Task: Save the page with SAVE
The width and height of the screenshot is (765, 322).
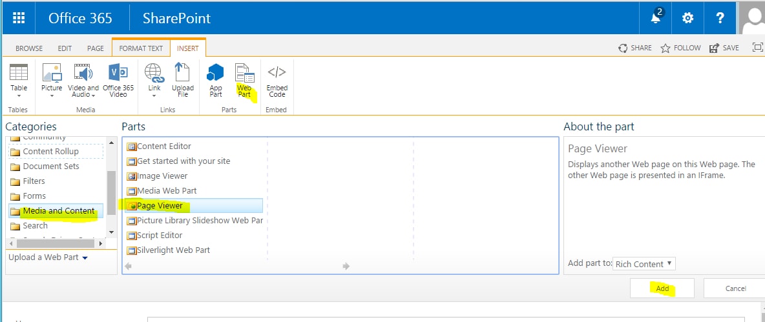Action: (x=724, y=48)
